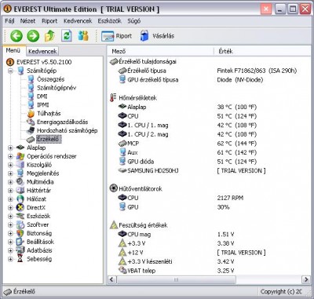Click the Hőmérsékletek thermometer icon
314x299 pixels.
[x=113, y=97]
